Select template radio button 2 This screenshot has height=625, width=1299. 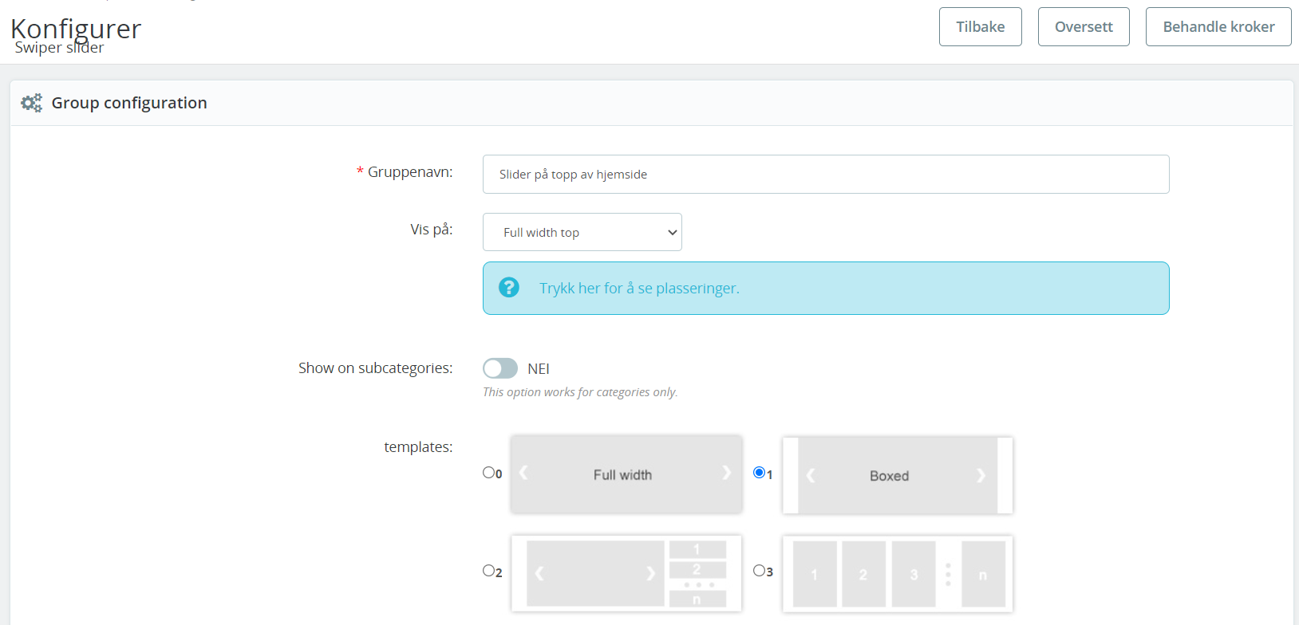pyautogui.click(x=488, y=571)
